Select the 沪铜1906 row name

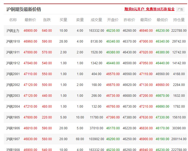pos(13,128)
